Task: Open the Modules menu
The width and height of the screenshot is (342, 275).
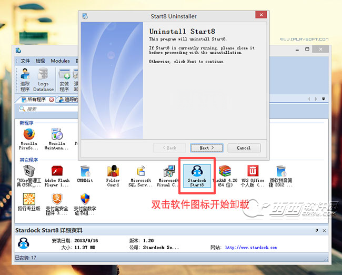Action: click(x=60, y=61)
